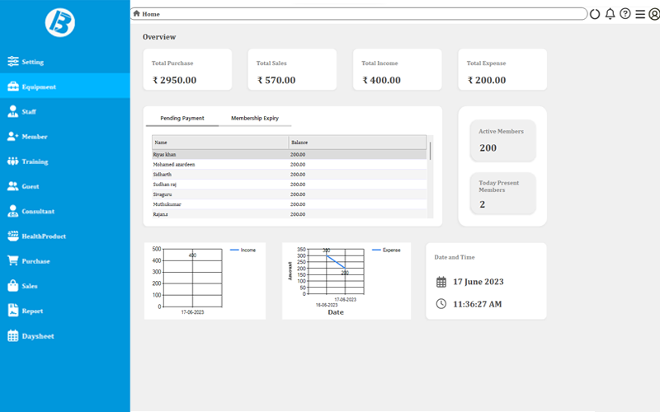Switch to the Pending Payment tab
The width and height of the screenshot is (660, 412).
[x=182, y=118]
